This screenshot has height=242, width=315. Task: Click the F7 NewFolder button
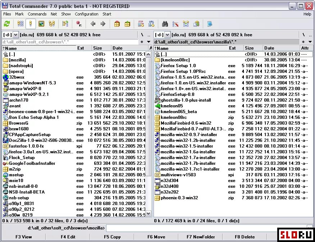[x=201, y=237]
